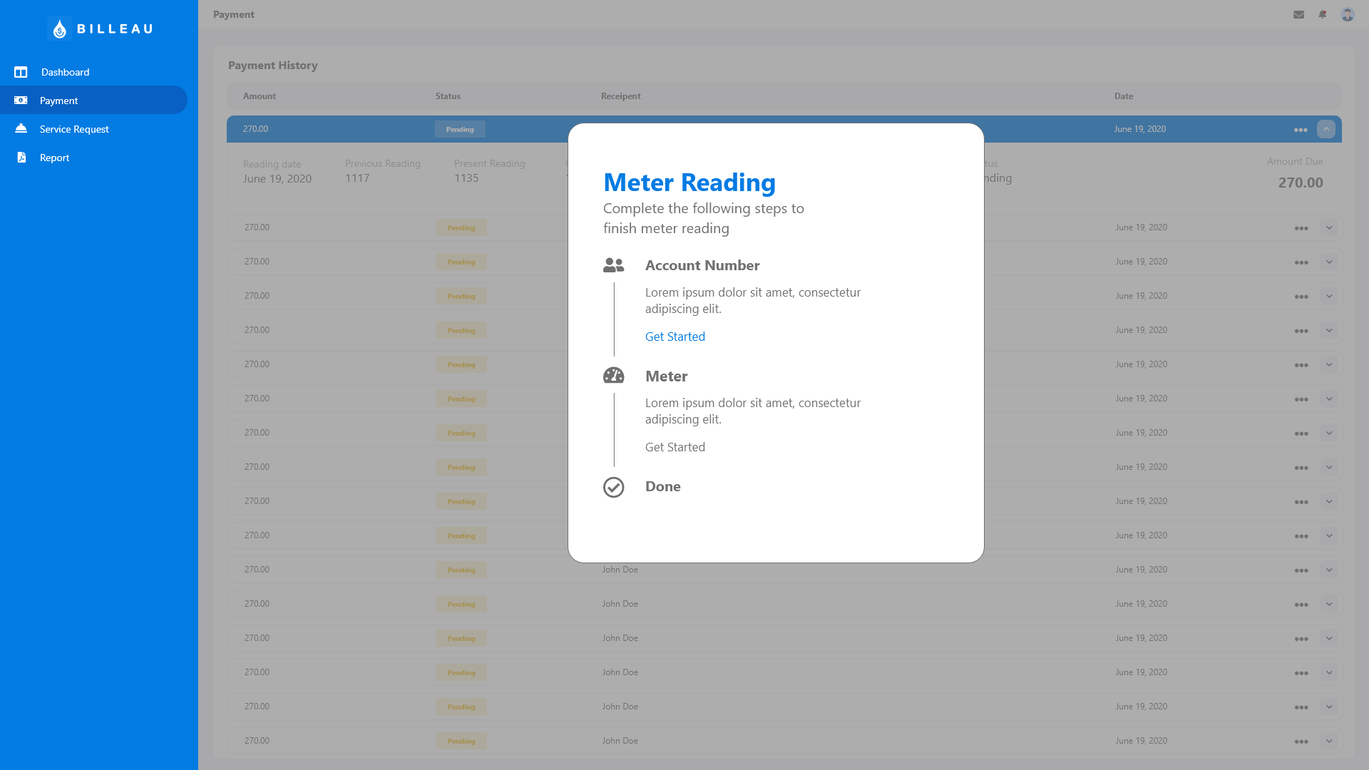Open the notifications bell icon
The image size is (1369, 770).
1323,14
